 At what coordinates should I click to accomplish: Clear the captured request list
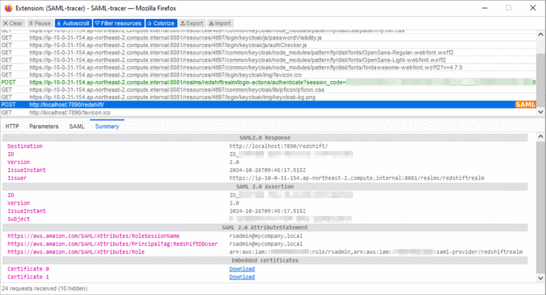click(13, 23)
